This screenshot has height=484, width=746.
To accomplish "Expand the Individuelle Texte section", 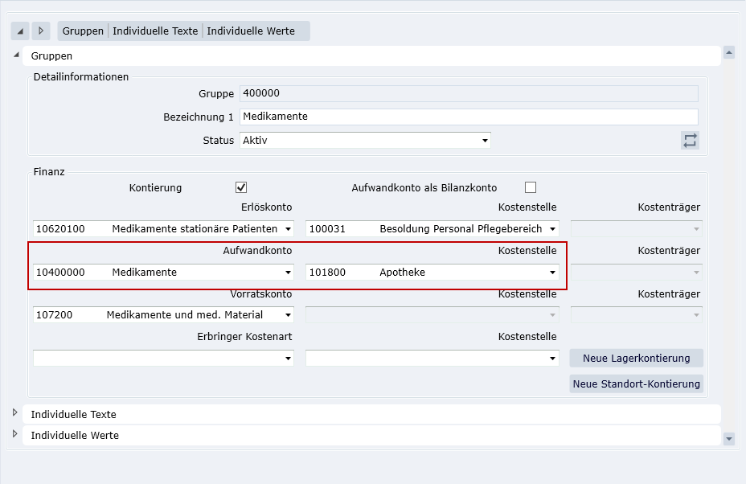I will pos(15,413).
